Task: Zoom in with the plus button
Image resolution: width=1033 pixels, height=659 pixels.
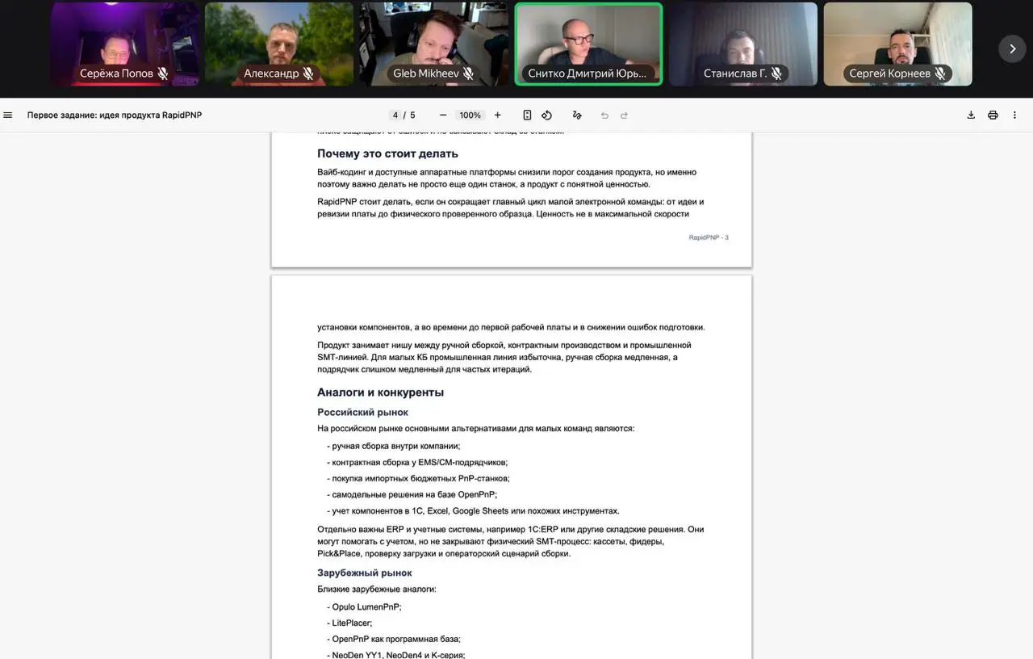Action: click(497, 115)
